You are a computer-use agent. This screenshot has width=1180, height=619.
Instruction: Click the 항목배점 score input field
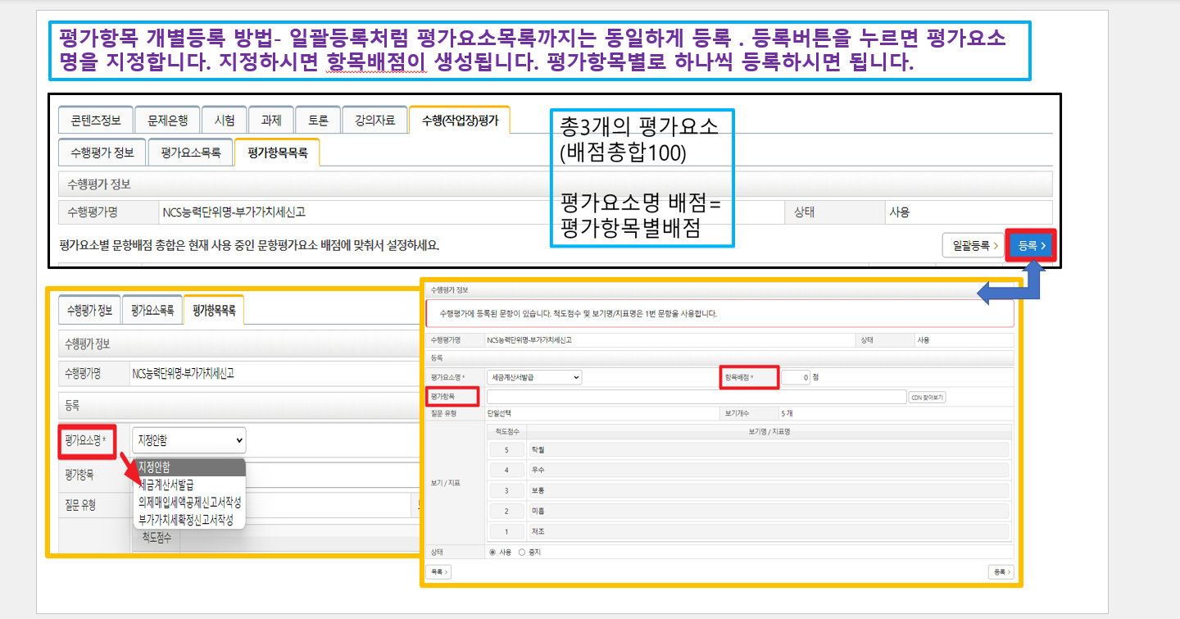pos(795,377)
